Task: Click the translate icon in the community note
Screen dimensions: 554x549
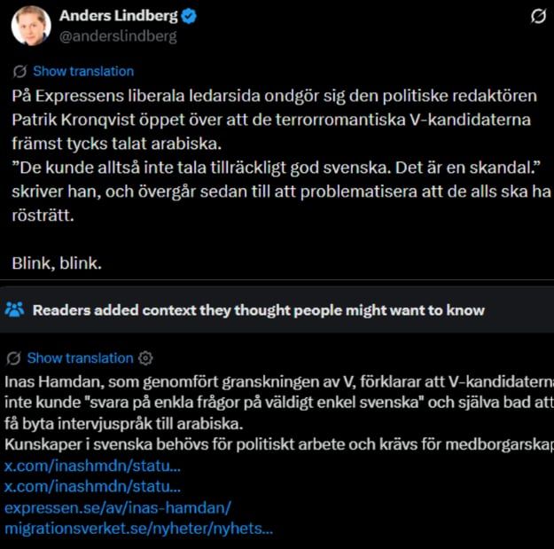Action: [x=14, y=358]
